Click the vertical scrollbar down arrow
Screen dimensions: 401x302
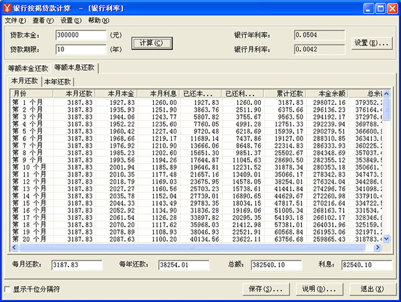pyautogui.click(x=386, y=239)
